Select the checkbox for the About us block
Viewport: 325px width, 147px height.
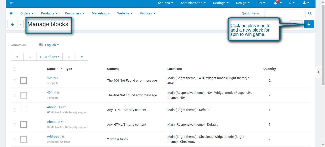[14, 110]
